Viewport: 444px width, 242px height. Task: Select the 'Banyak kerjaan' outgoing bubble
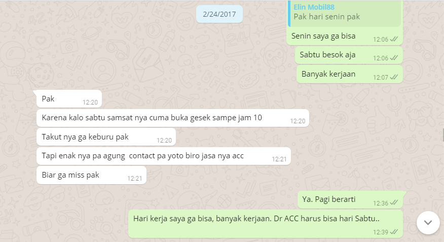tap(350, 74)
